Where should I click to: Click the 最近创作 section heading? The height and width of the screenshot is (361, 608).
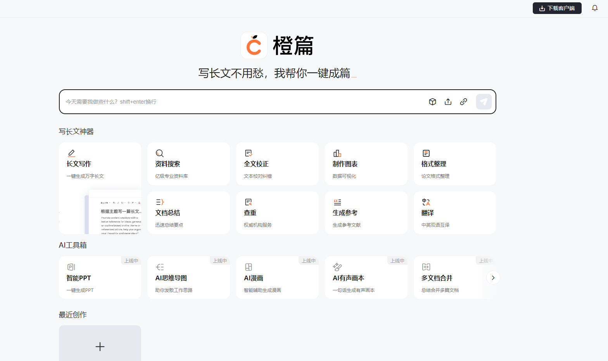(x=73, y=315)
